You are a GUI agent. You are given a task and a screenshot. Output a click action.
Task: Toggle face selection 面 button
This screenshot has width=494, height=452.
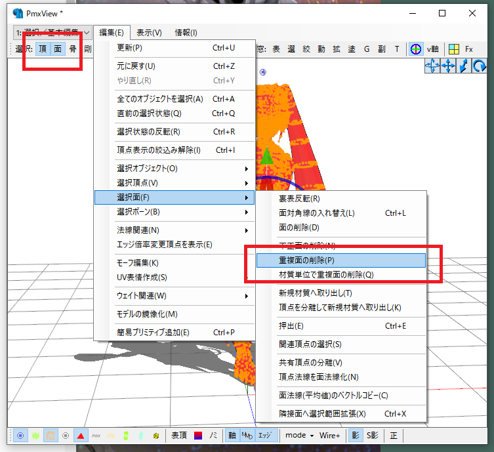click(x=58, y=49)
